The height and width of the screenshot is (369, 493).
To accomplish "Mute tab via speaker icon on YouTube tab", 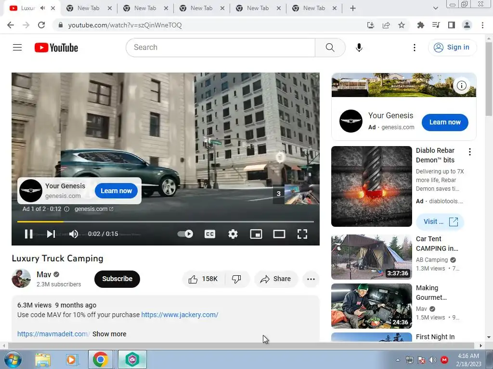I will (42, 8).
